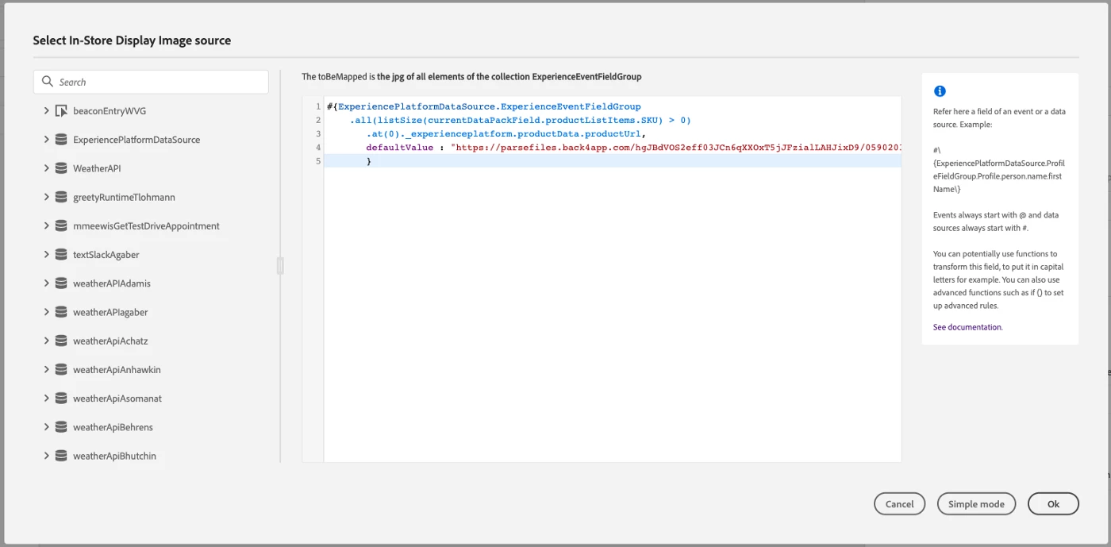Expand the weatherApiAnhawkin node
1111x547 pixels.
(47, 370)
